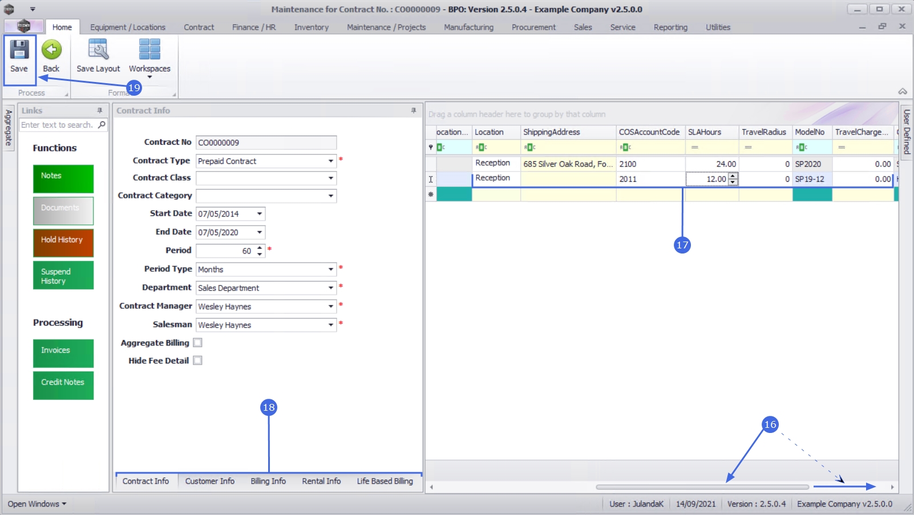914x515 pixels.
Task: Open the quick access toolbar customize arrow
Action: pos(33,9)
